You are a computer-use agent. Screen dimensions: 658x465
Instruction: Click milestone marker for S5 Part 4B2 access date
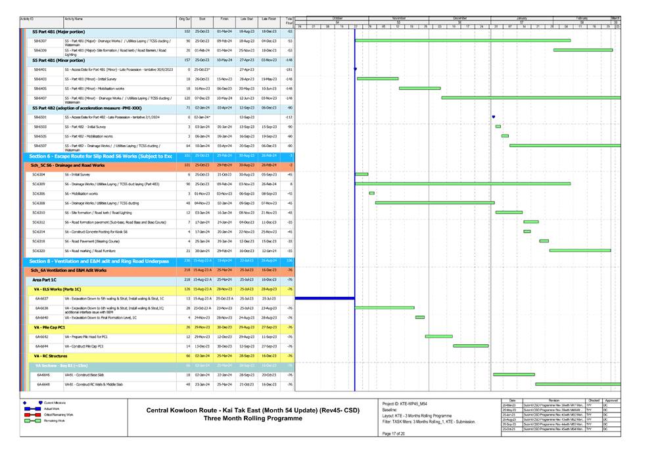(x=494, y=117)
